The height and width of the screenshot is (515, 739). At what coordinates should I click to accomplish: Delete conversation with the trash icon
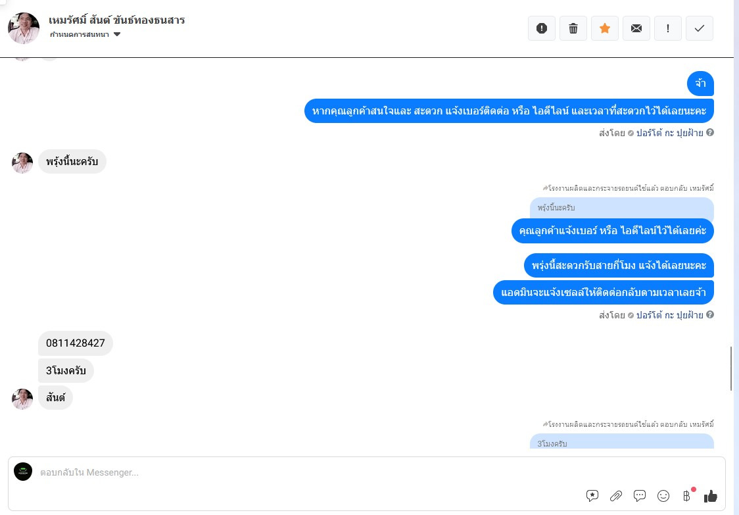coord(573,28)
